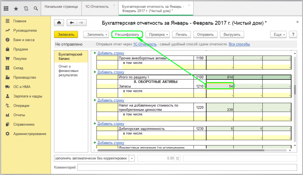Click Добавить строку above Итого по разделу I
This screenshot has width=303, height=175.
(x=111, y=72)
